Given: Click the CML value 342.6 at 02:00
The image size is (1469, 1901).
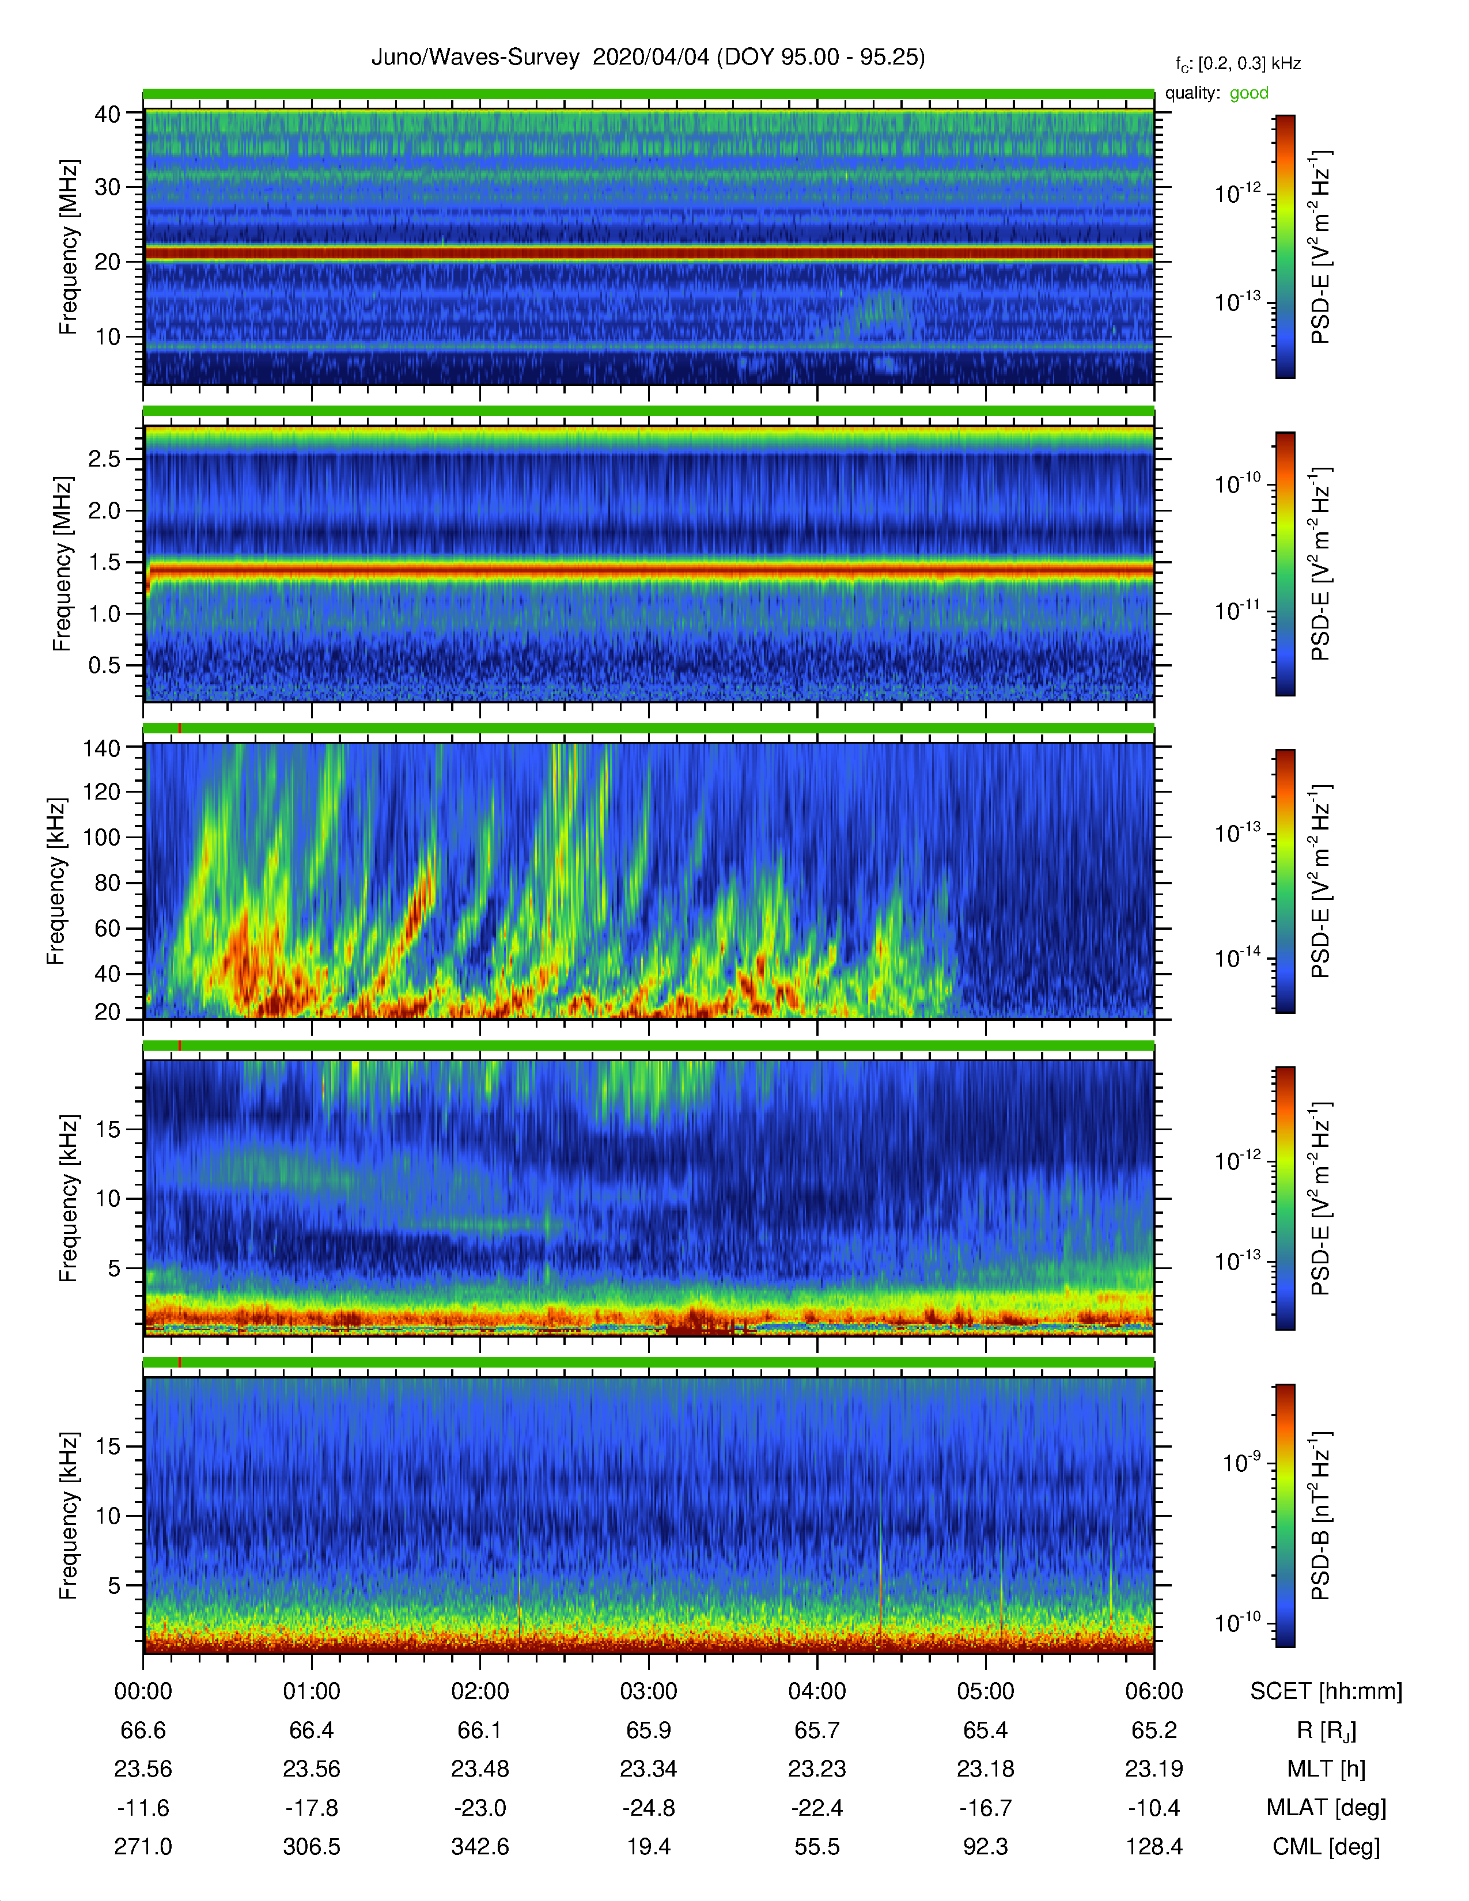Looking at the screenshot, I should [x=479, y=1846].
